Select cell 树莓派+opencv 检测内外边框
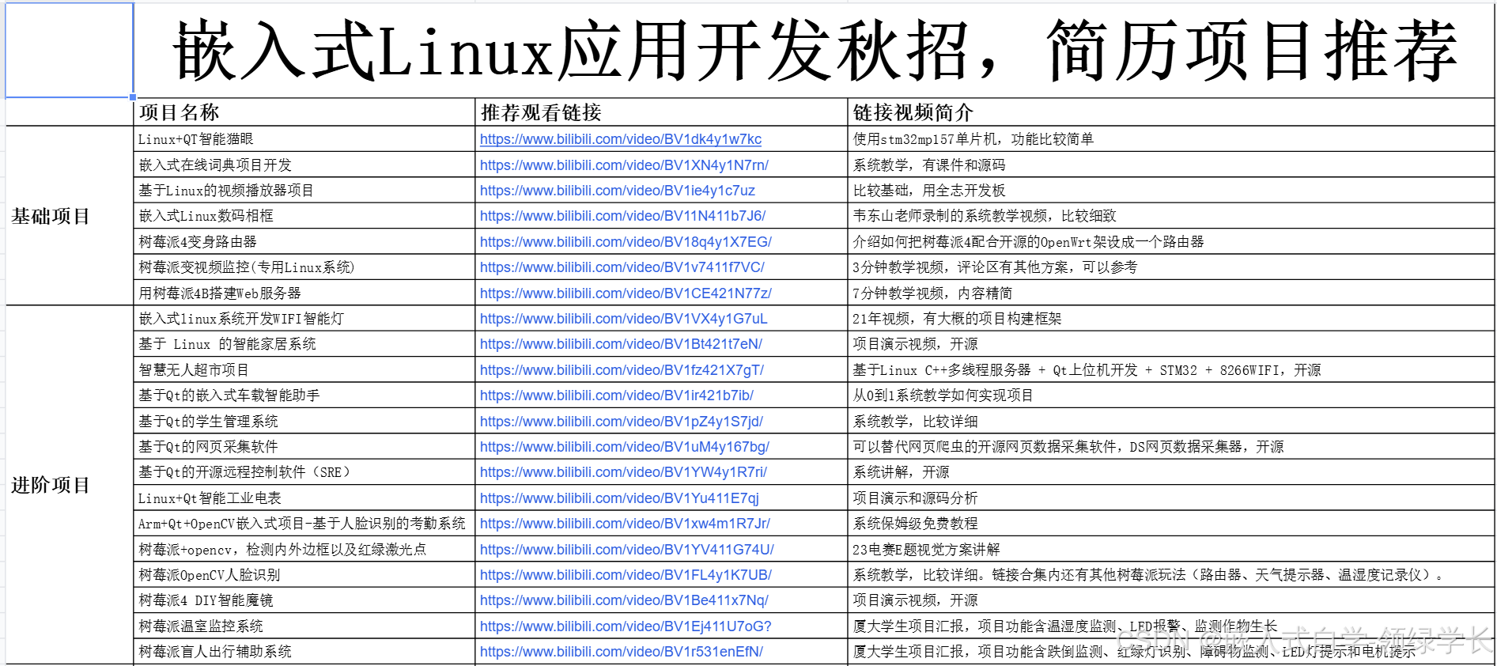This screenshot has width=1497, height=666. pyautogui.click(x=304, y=550)
